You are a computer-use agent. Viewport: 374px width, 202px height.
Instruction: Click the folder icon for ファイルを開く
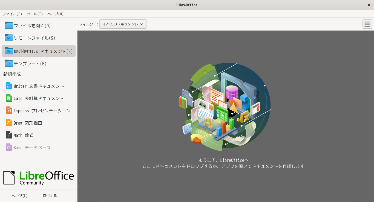pos(8,25)
